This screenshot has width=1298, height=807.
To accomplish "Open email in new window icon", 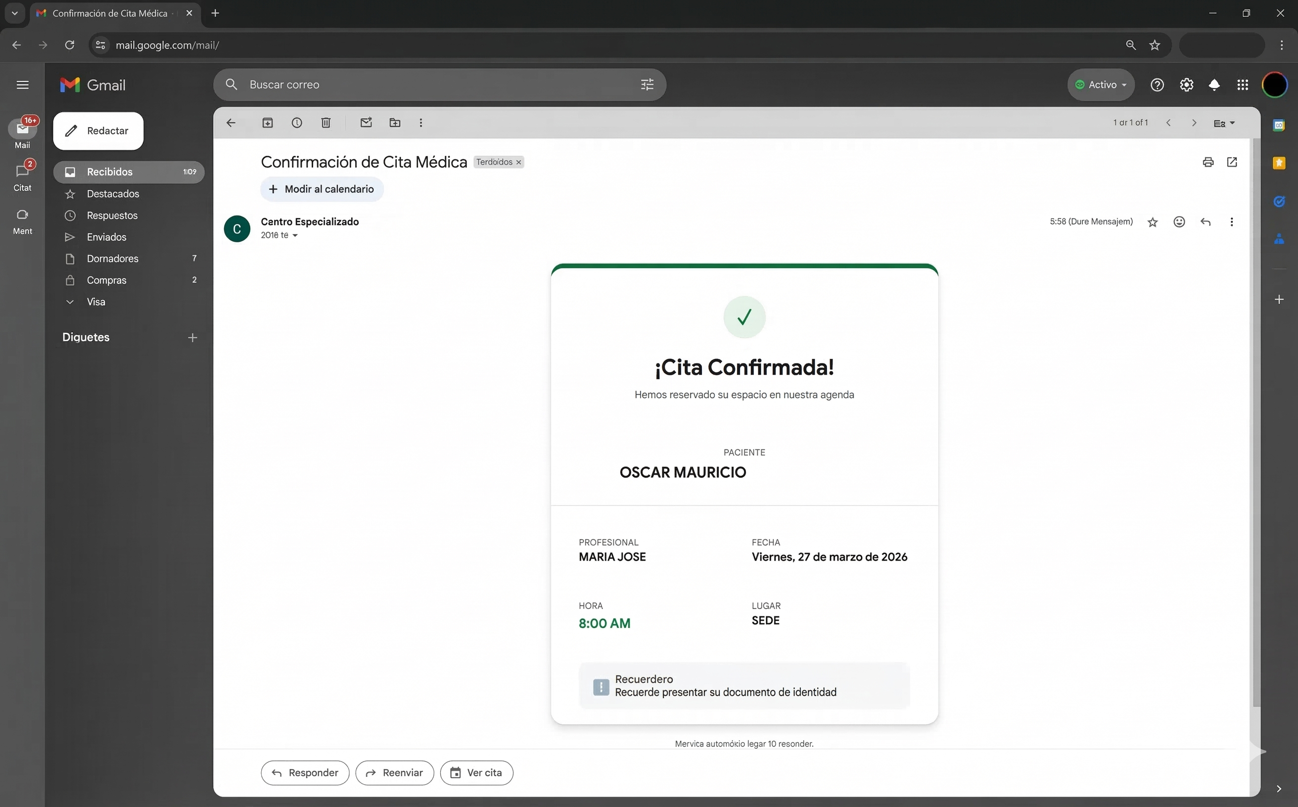I will click(x=1232, y=162).
